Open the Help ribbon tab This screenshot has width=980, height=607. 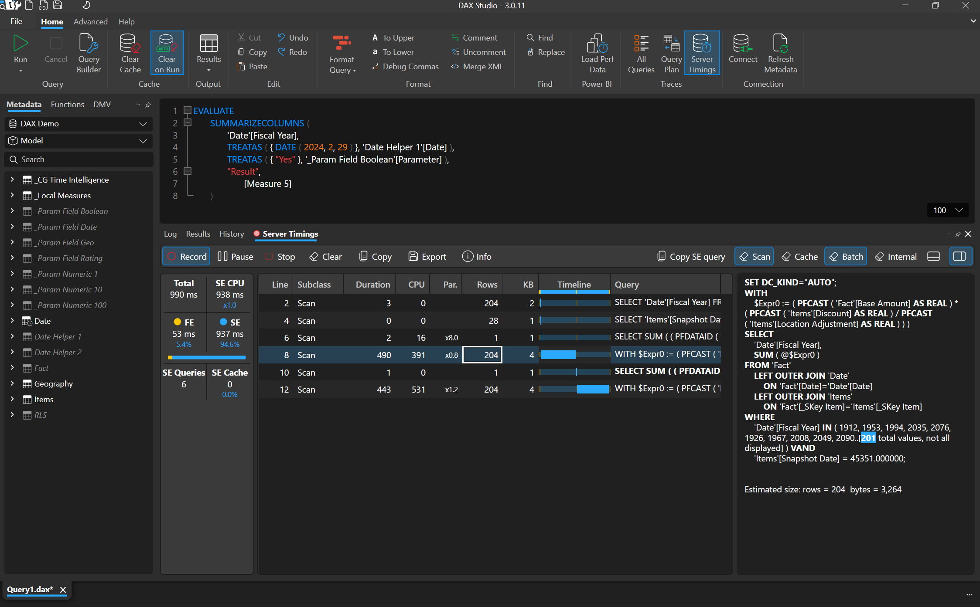click(x=126, y=21)
